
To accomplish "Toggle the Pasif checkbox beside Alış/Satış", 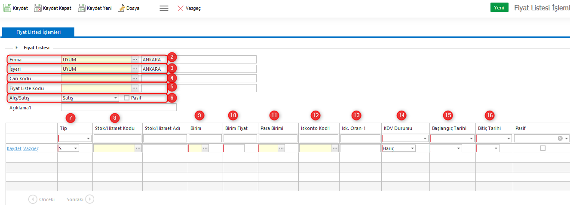I will (126, 98).
